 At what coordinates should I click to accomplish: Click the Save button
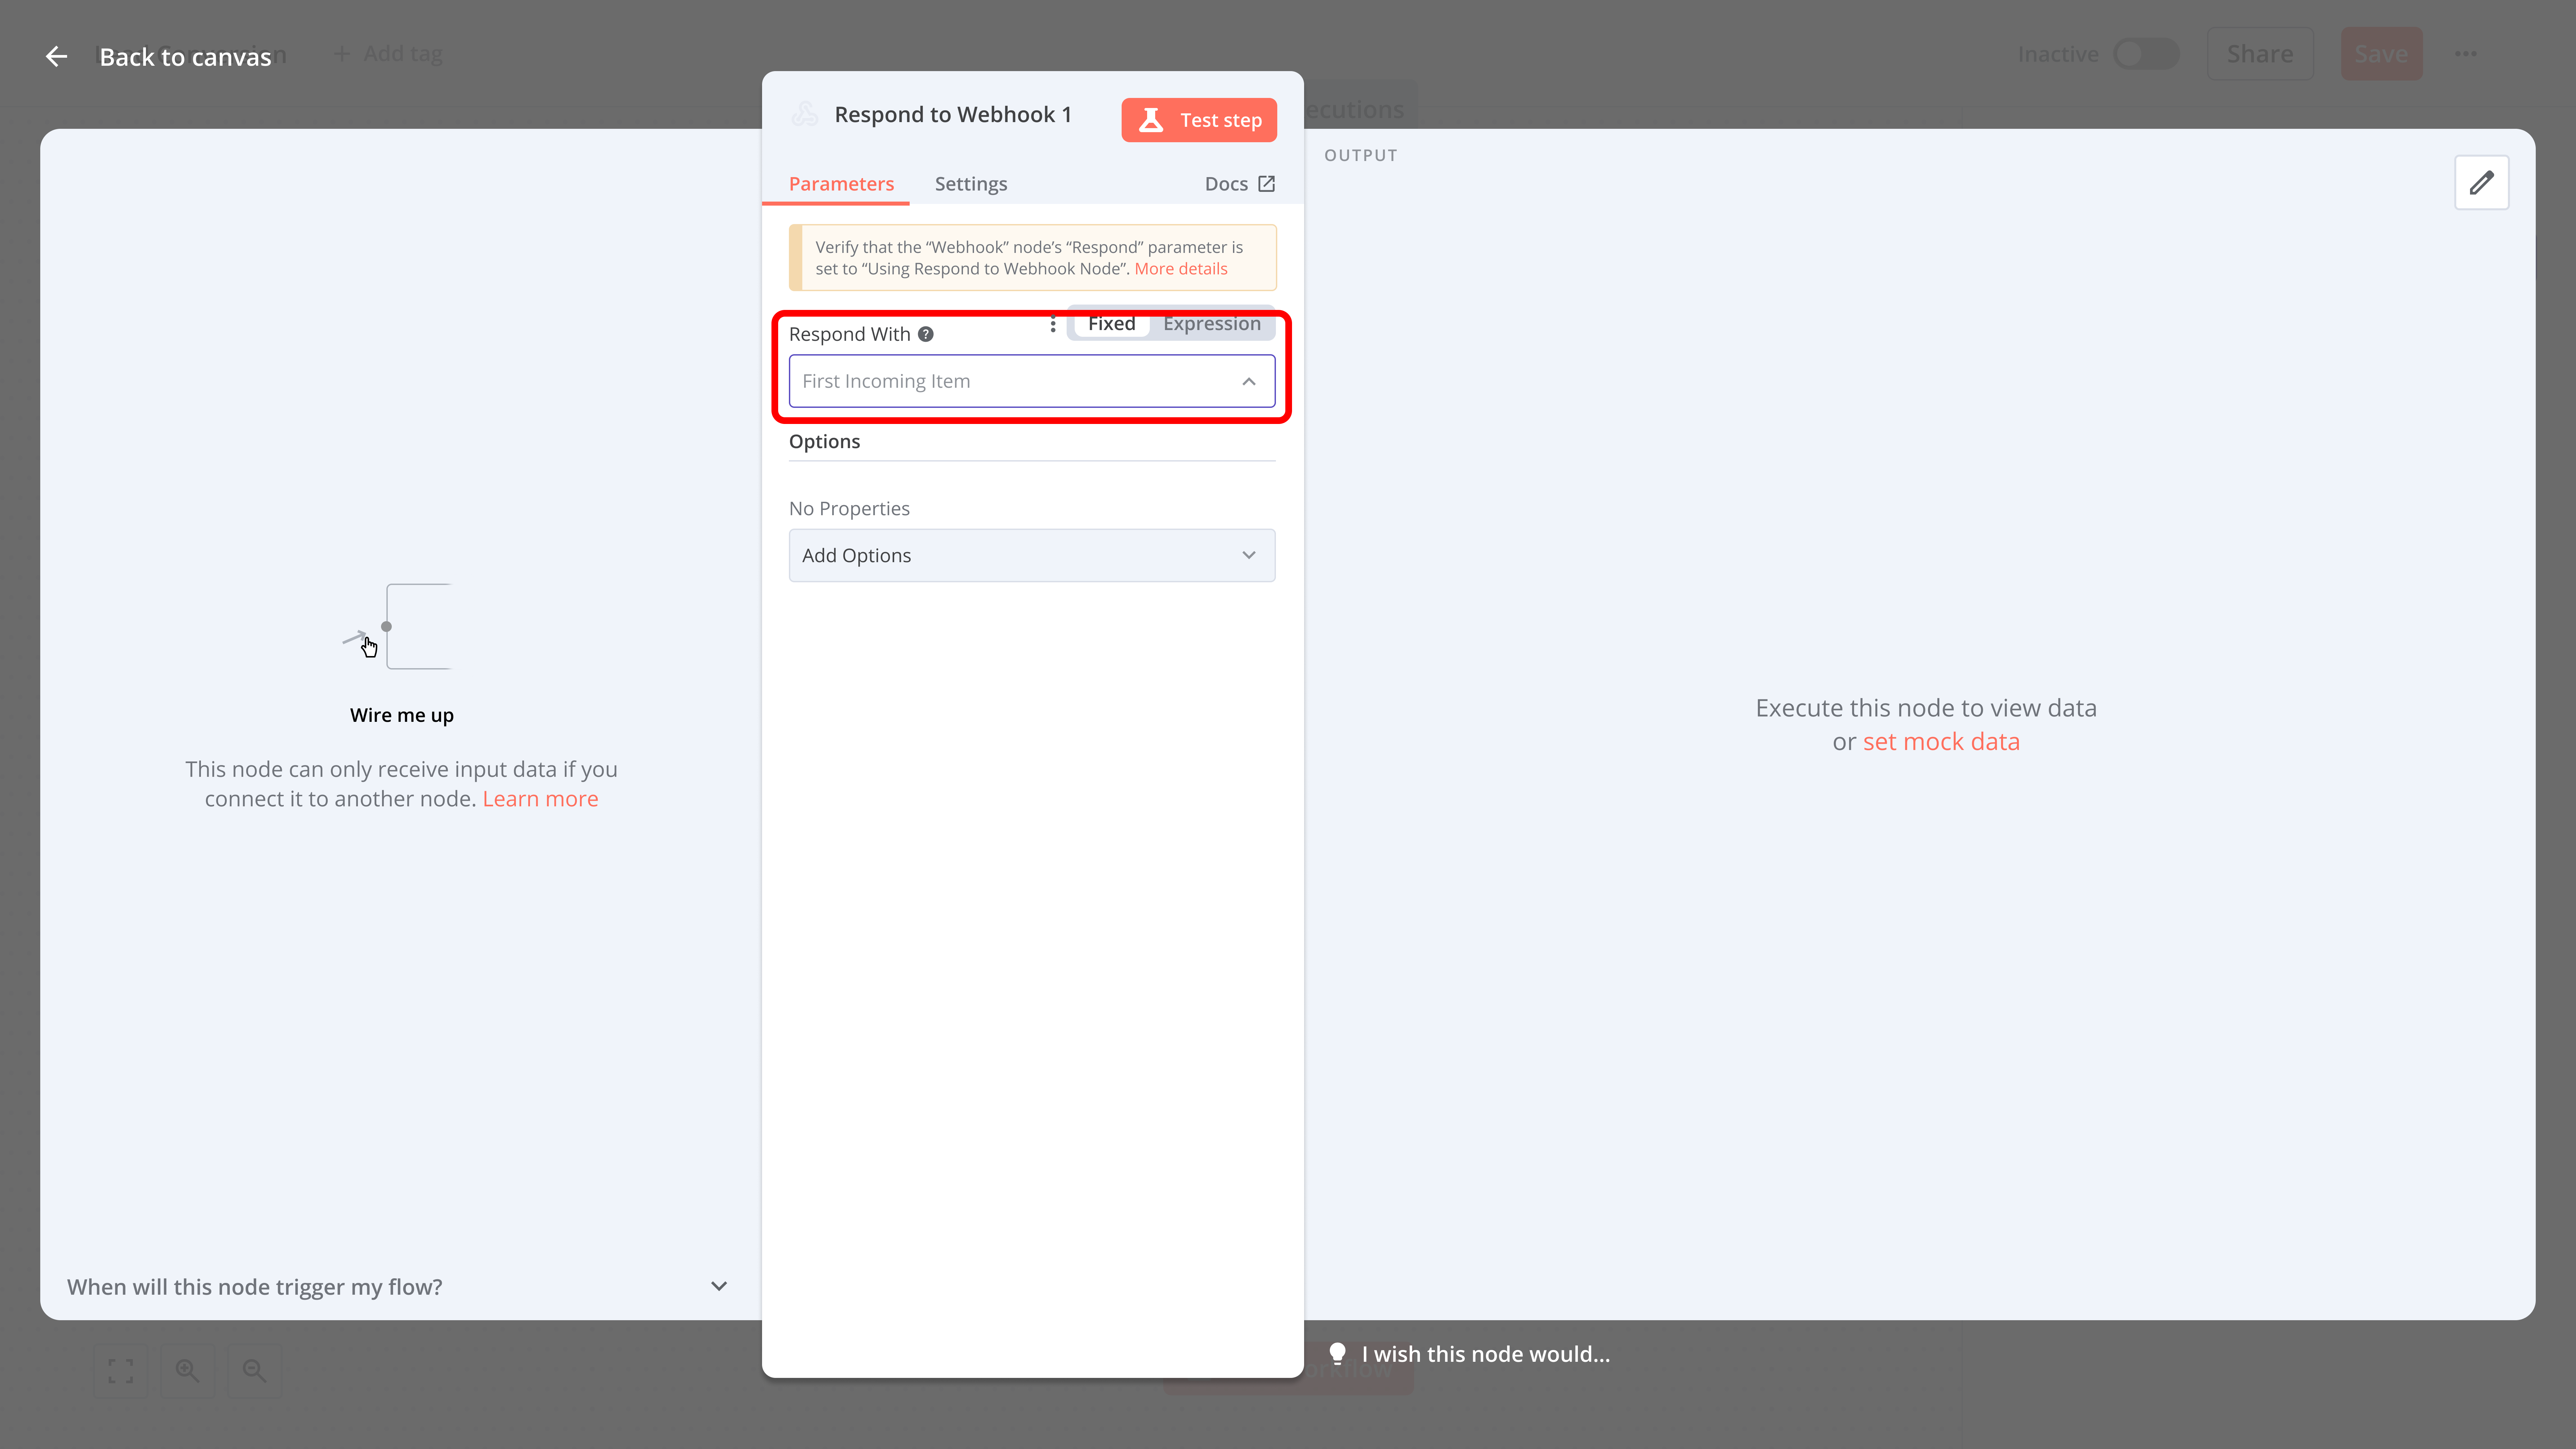click(x=2381, y=54)
